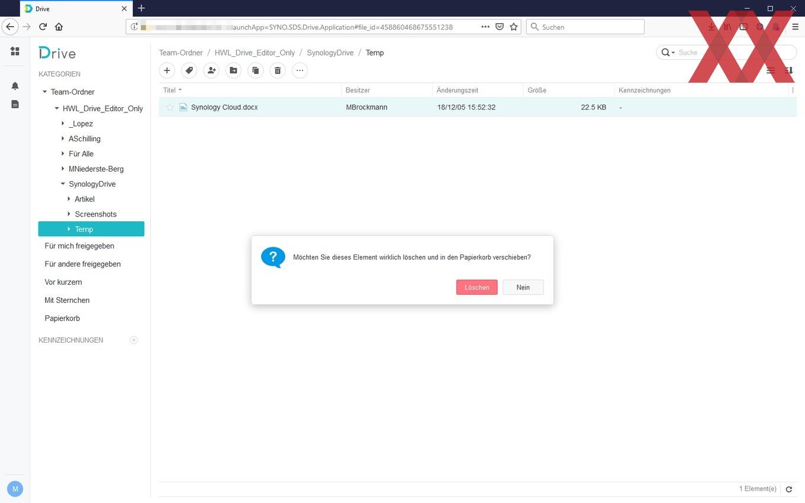Go to Team-Ordner breadcrumb

[x=181, y=53]
